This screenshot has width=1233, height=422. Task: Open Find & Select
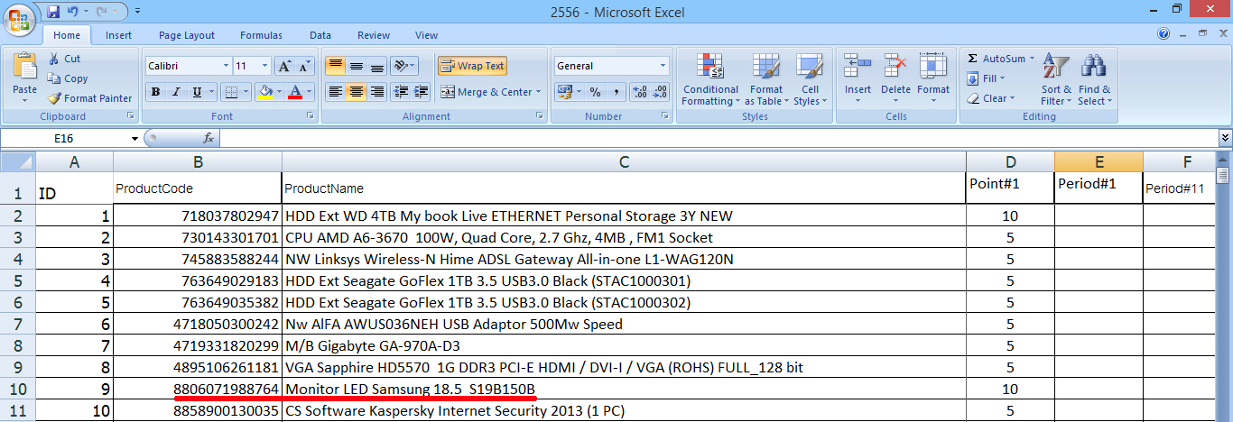point(1094,79)
